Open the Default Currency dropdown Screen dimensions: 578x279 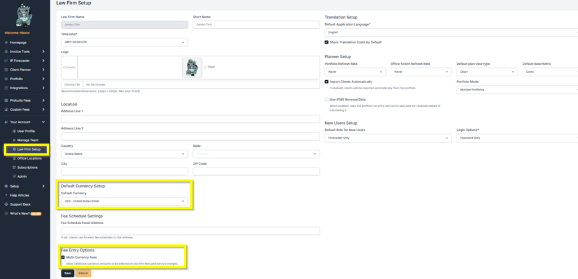click(x=124, y=201)
